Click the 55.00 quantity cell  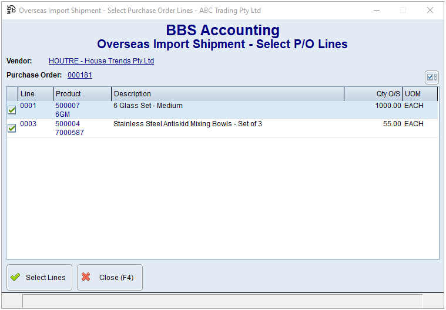[391, 124]
